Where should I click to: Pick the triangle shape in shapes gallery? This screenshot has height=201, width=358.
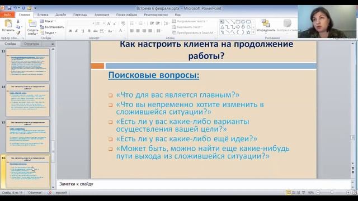tap(222, 27)
